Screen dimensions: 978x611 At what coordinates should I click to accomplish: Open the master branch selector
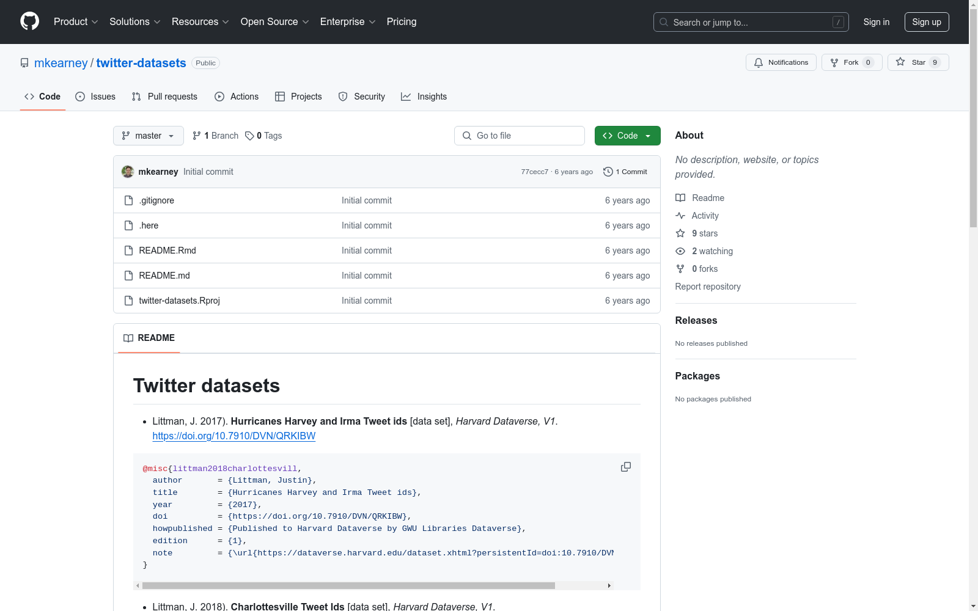coord(149,136)
